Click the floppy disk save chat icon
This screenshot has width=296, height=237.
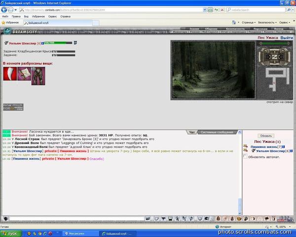point(170,219)
